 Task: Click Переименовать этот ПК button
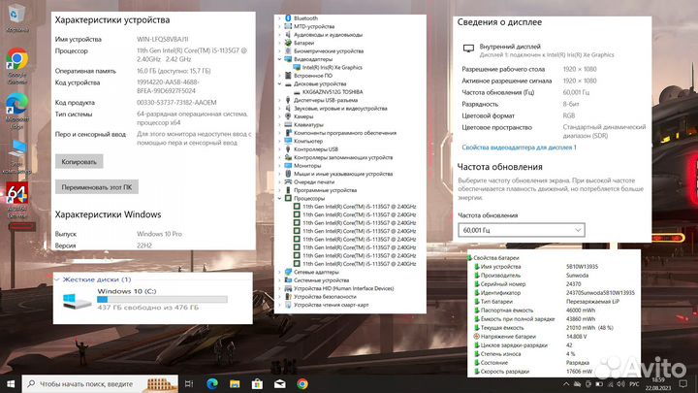coord(97,187)
